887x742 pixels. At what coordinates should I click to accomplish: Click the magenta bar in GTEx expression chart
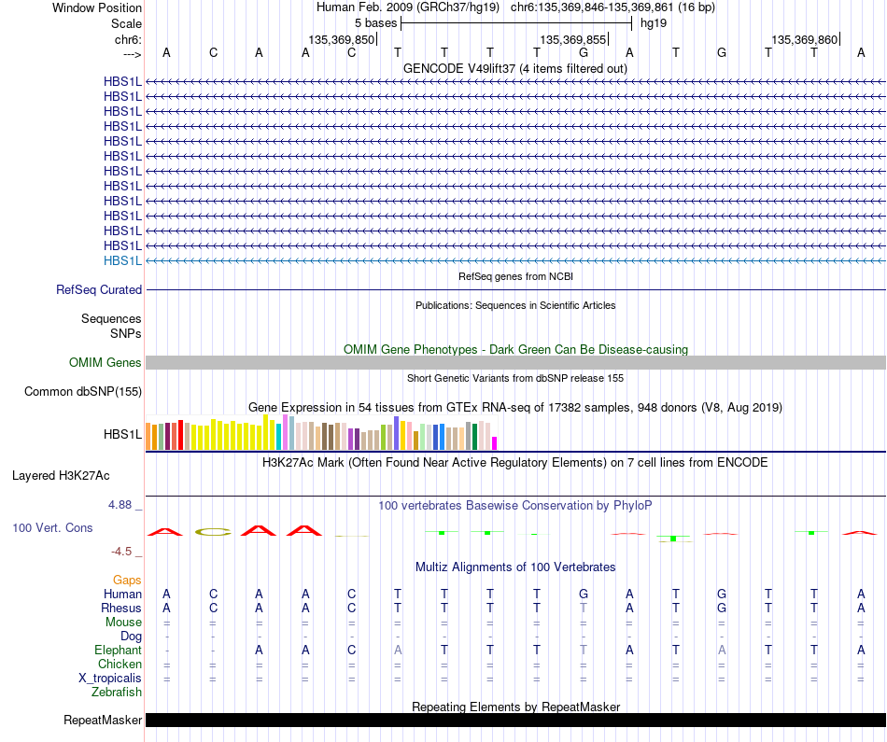pyautogui.click(x=495, y=443)
